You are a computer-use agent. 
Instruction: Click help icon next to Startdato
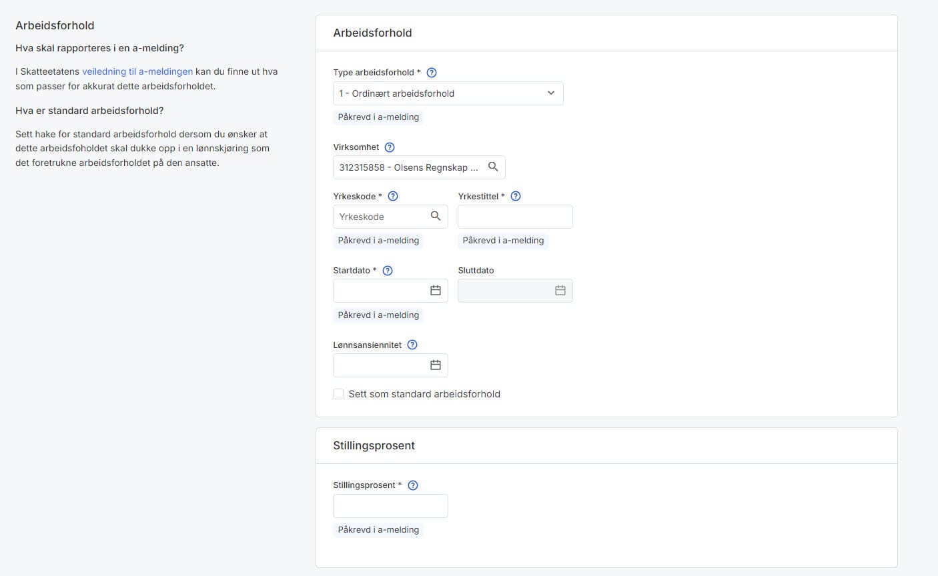388,271
